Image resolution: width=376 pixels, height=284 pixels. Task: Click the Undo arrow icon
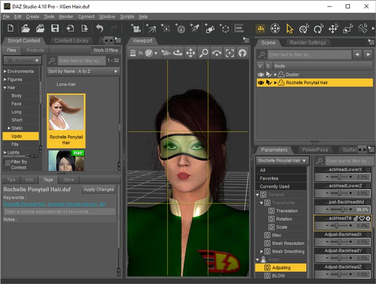click(99, 28)
